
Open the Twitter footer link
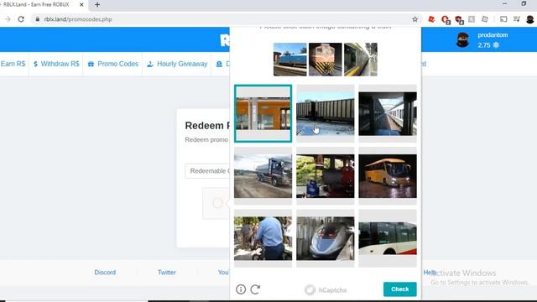(167, 272)
